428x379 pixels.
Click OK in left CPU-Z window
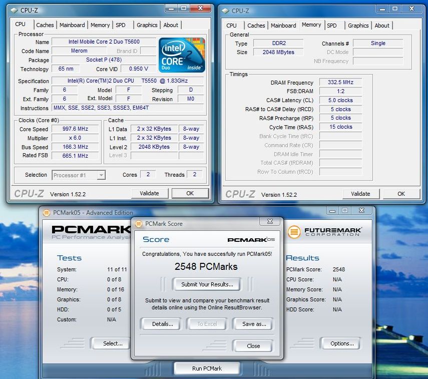coord(190,193)
